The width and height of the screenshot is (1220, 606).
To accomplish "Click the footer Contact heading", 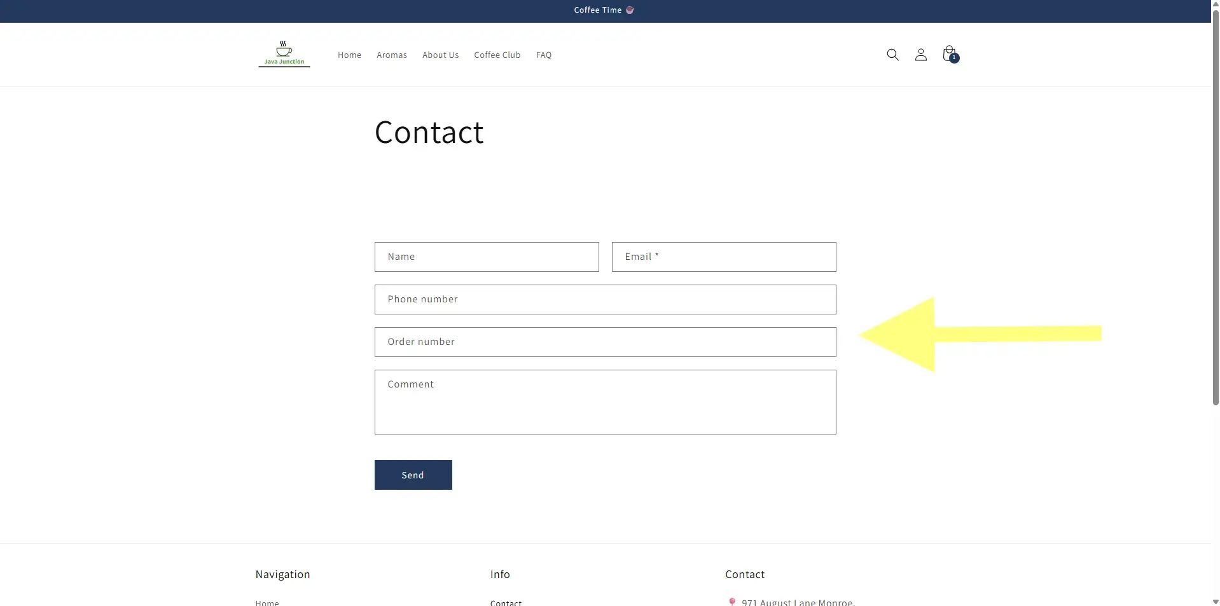I will point(745,574).
